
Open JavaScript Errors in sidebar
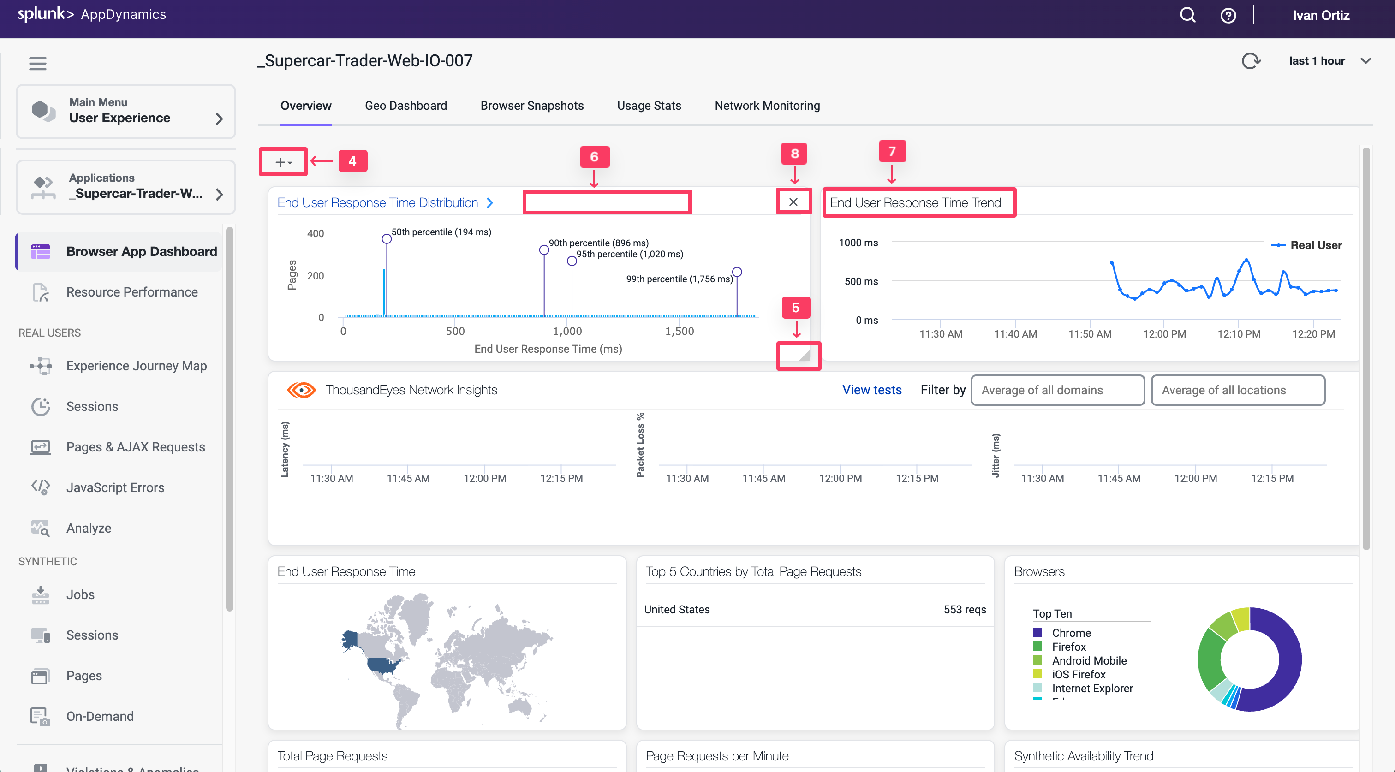click(115, 487)
